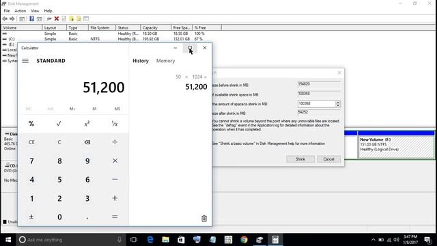
Task: Open the Action menu in Disk Management
Action: (x=20, y=11)
